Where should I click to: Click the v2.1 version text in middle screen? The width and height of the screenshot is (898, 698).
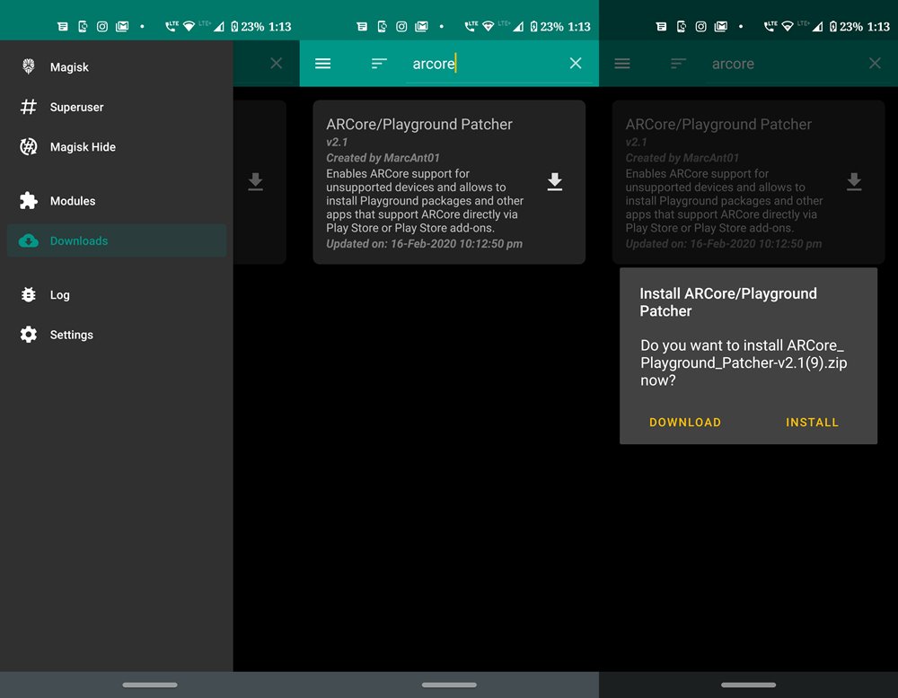coord(337,142)
